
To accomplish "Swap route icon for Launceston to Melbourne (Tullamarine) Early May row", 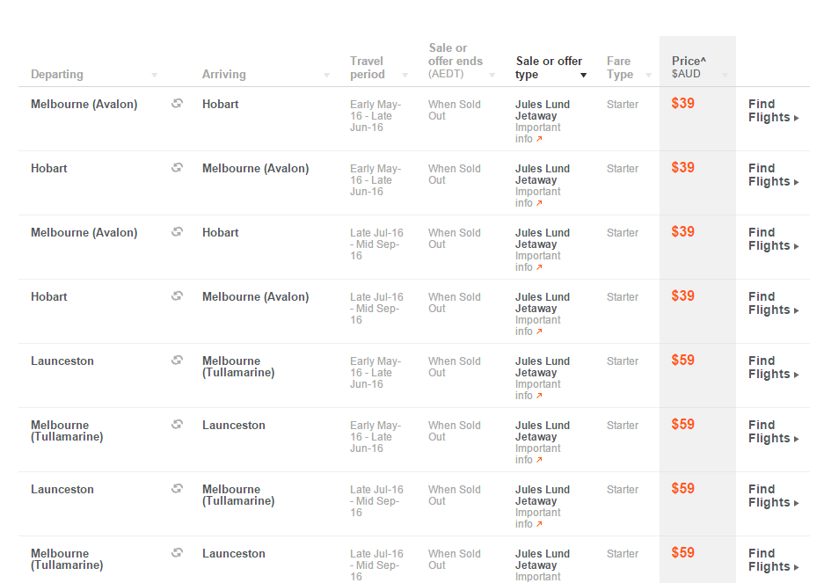I will click(x=177, y=360).
